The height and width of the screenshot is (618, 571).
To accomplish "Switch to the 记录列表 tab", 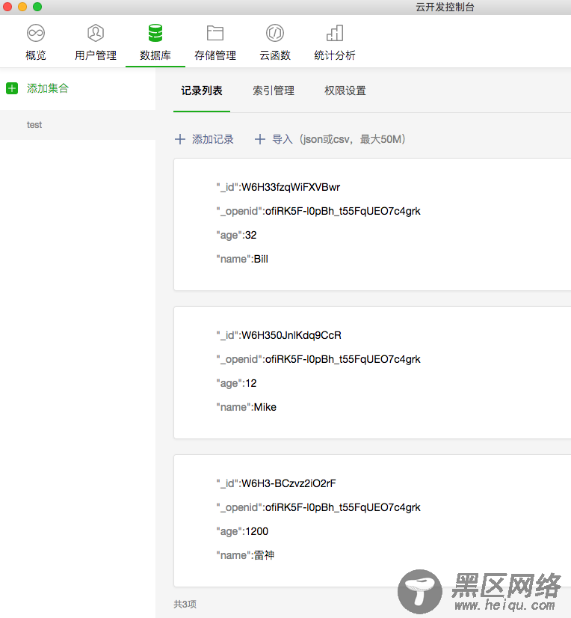I will pyautogui.click(x=202, y=91).
